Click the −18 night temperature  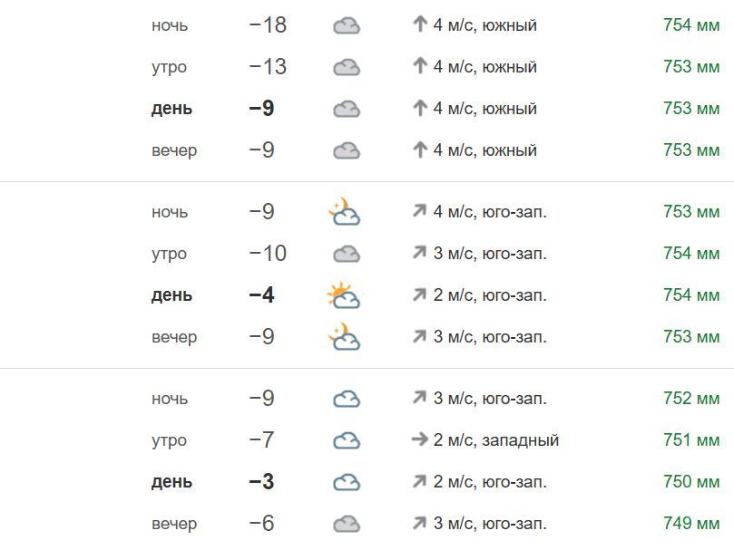coord(268,25)
